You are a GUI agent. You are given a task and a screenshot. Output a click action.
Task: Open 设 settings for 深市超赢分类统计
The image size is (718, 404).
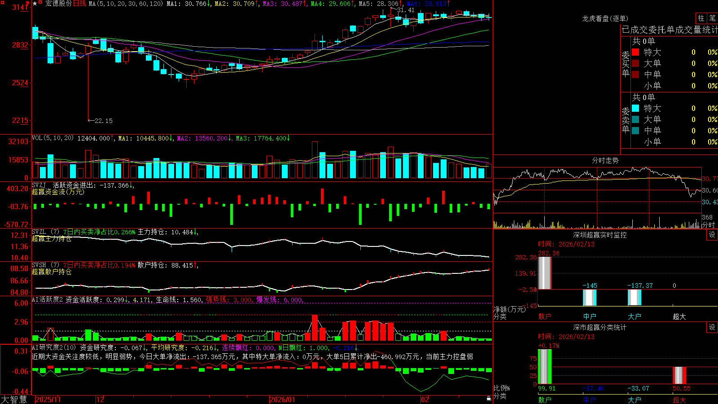click(712, 327)
